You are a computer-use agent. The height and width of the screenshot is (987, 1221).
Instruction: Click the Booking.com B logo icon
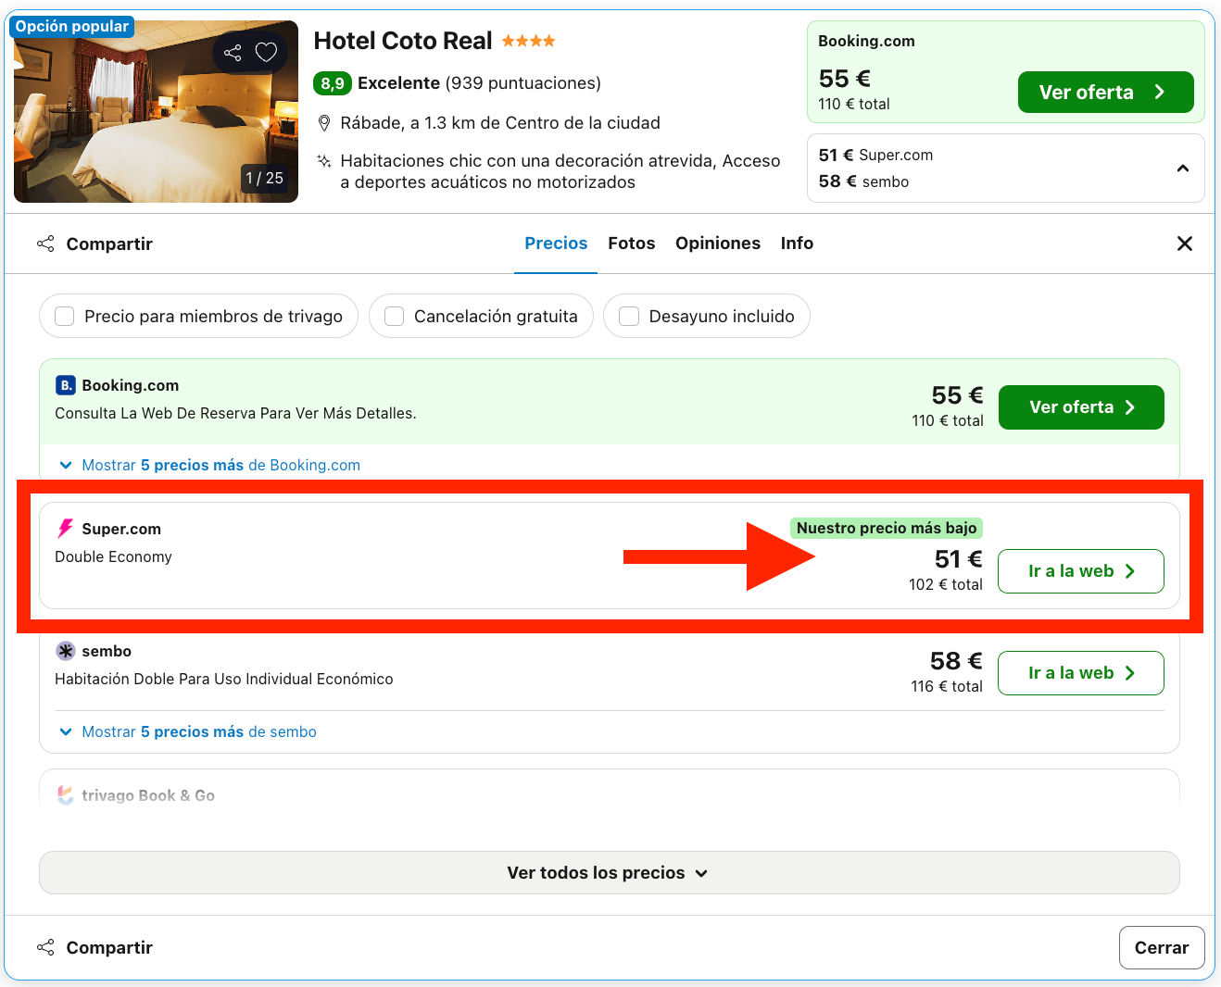(x=66, y=385)
